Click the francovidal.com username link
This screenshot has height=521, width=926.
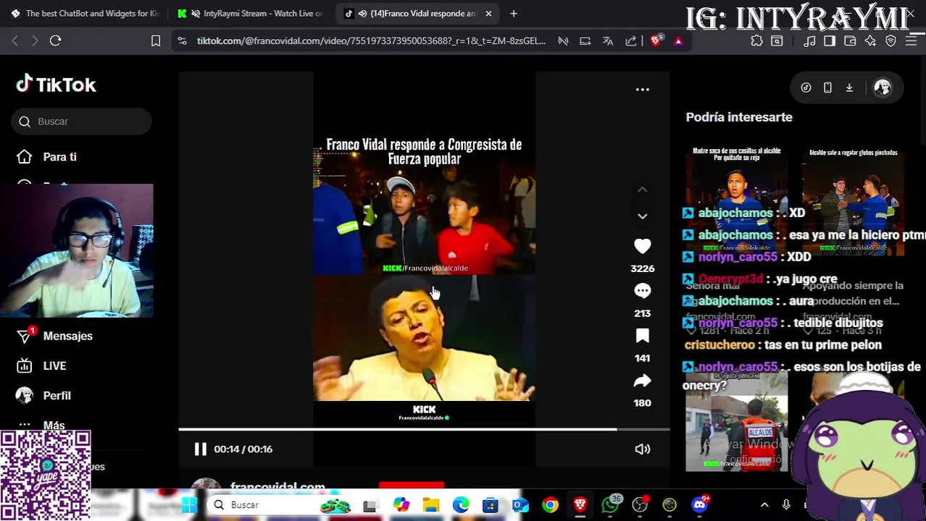[x=278, y=487]
